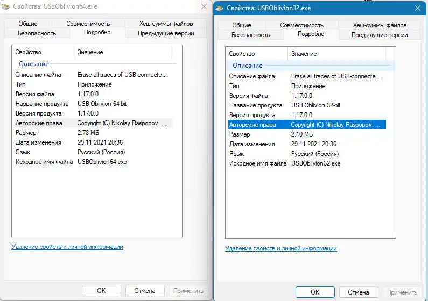The height and width of the screenshot is (301, 428).
Task: Switch to Совместимость tab in USBOblivion32 window
Action: 301,25
